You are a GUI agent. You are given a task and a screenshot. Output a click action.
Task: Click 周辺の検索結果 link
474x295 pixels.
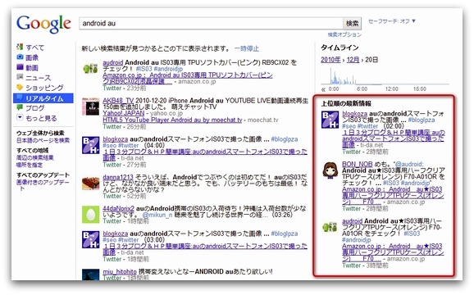(x=34, y=157)
